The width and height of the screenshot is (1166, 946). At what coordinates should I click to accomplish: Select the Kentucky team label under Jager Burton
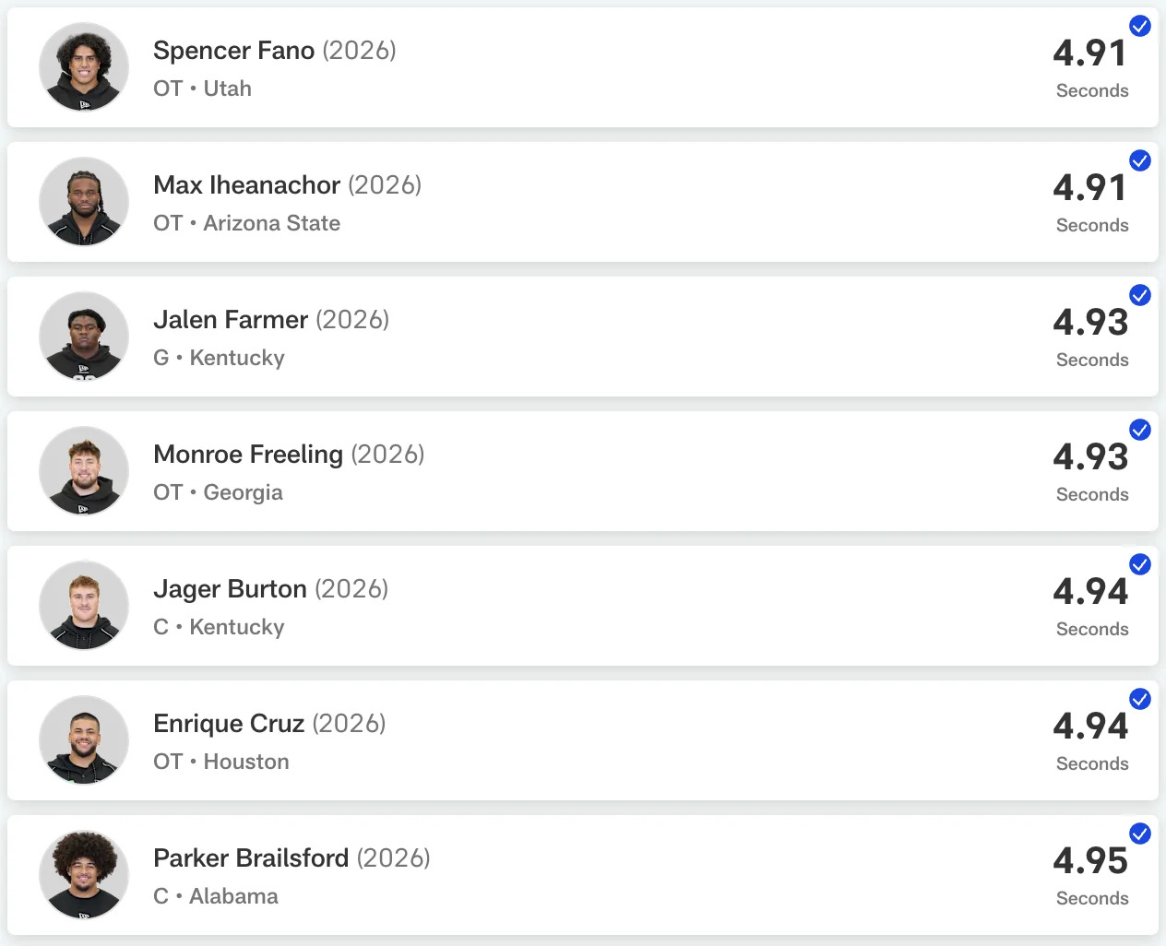click(236, 627)
